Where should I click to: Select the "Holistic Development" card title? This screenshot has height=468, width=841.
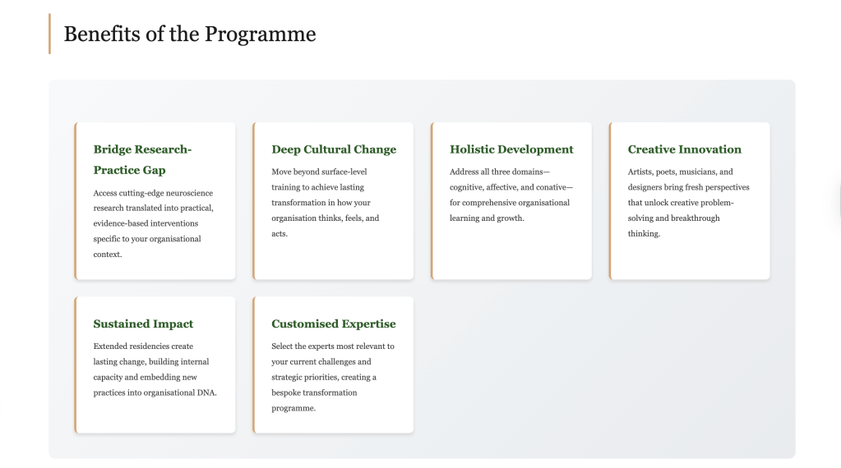pos(511,149)
